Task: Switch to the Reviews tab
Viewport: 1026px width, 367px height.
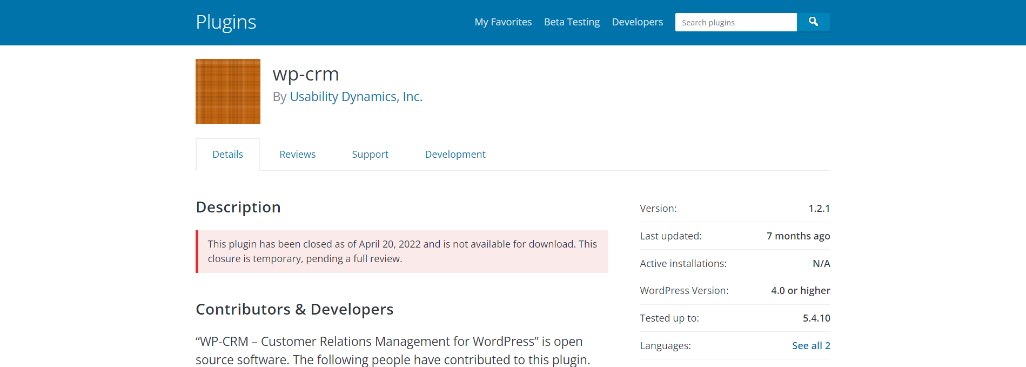Action: pyautogui.click(x=297, y=155)
